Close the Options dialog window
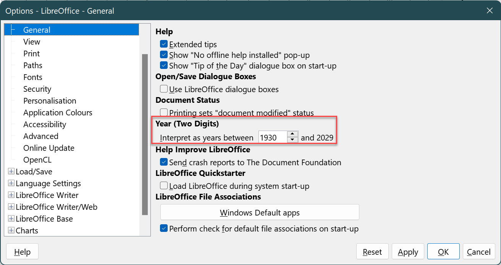Screen dimensions: 501x265 [490, 11]
